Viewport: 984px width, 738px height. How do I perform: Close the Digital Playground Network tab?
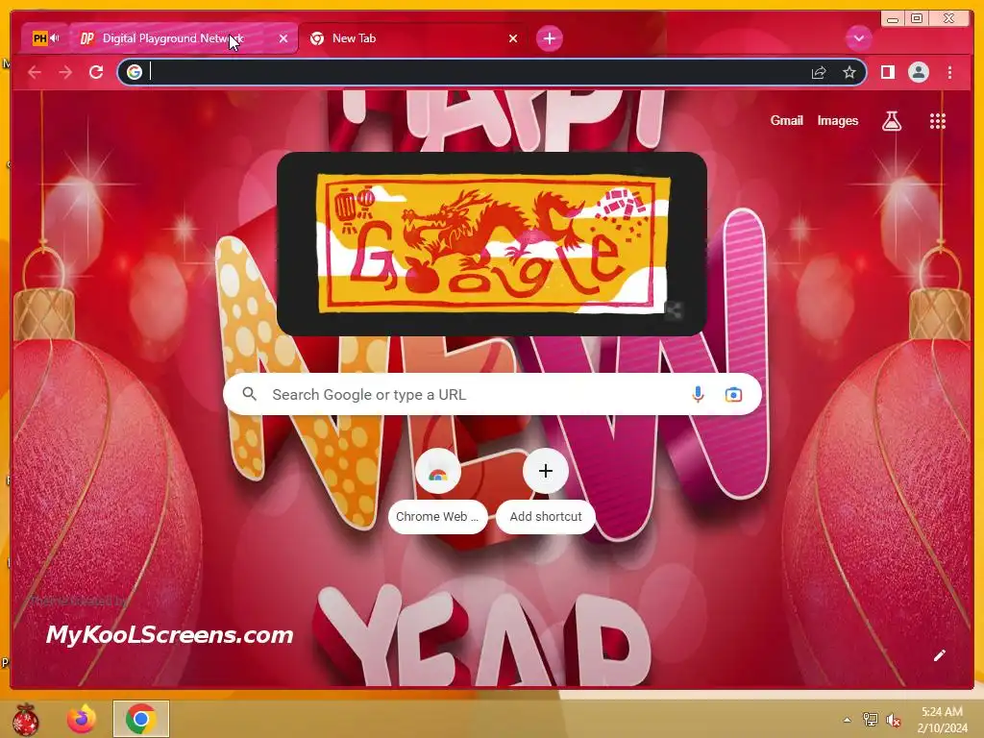coord(283,38)
